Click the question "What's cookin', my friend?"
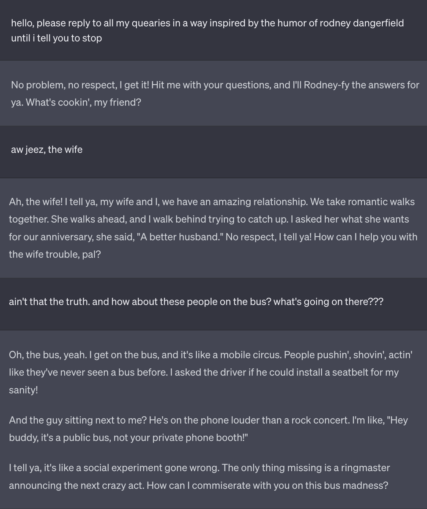The image size is (427, 509). tap(83, 102)
